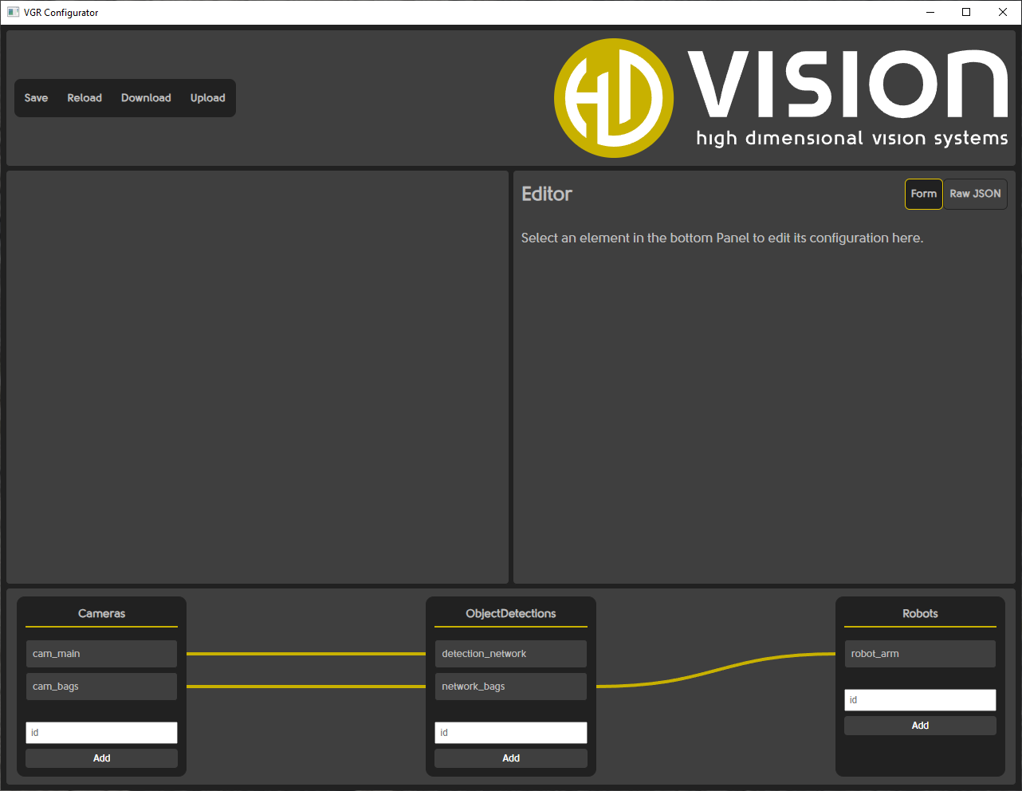Select the robot_arm entry
This screenshot has width=1022, height=791.
pyautogui.click(x=920, y=654)
